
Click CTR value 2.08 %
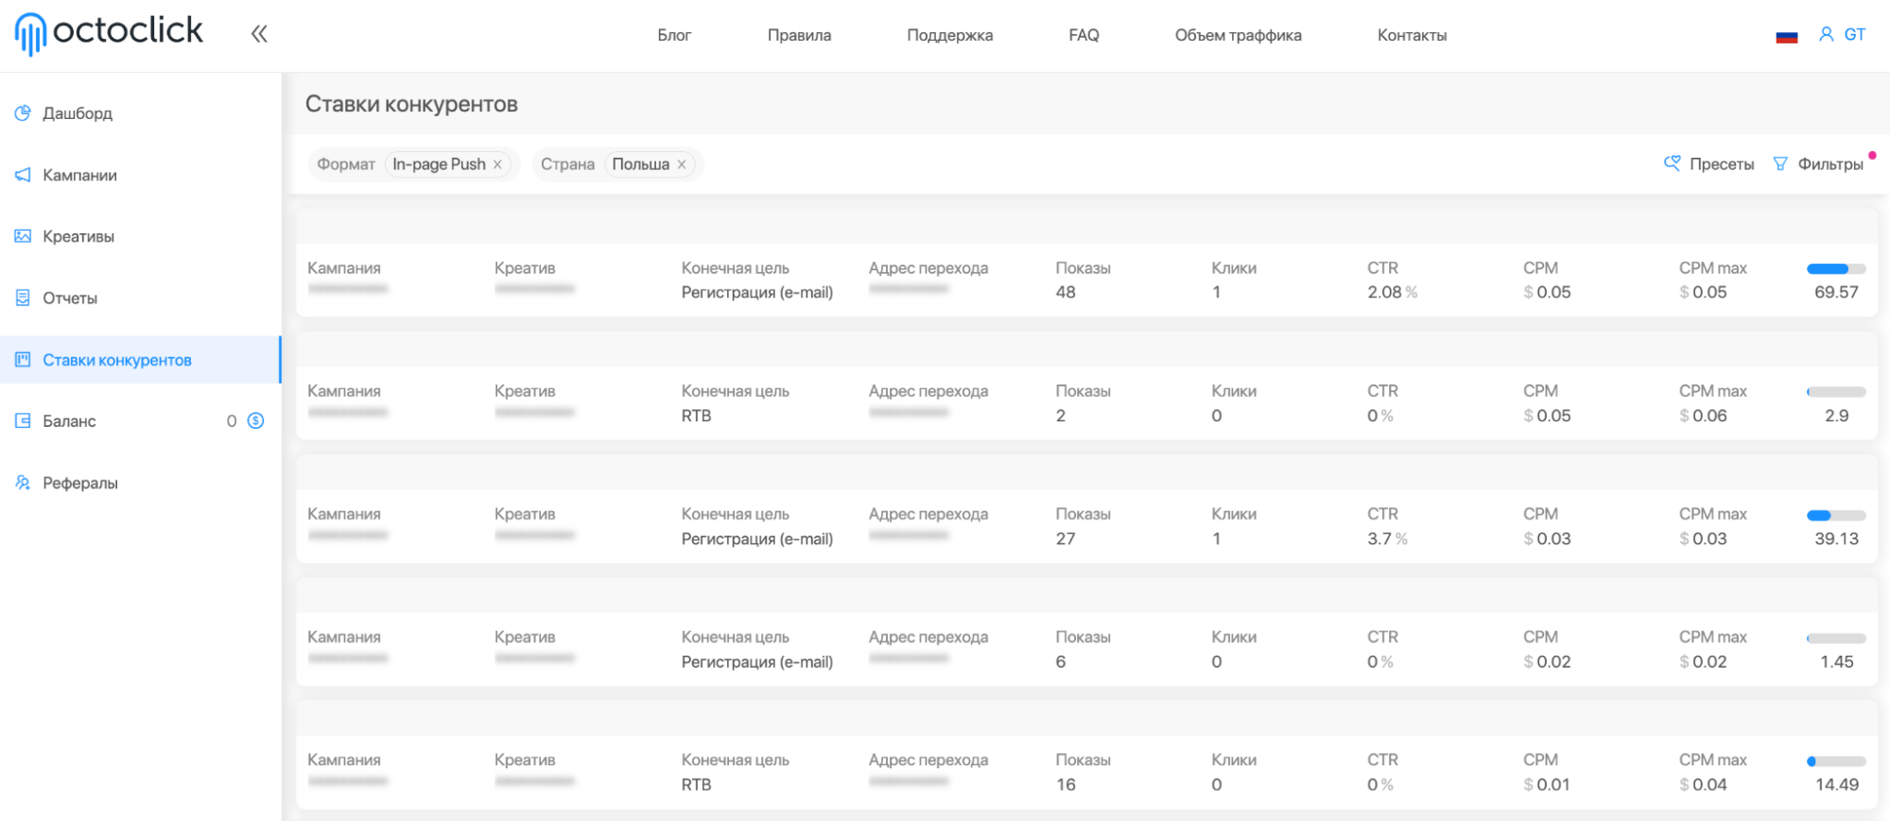pyautogui.click(x=1392, y=292)
